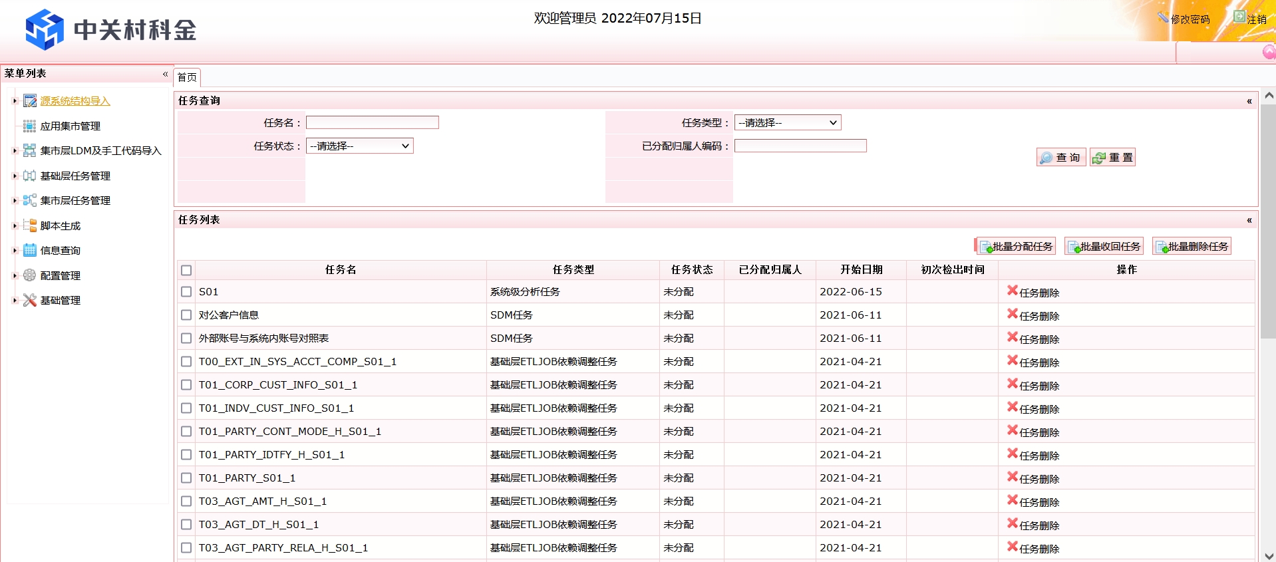Click the 信息查询 calendar icon
The image size is (1276, 562).
[30, 251]
